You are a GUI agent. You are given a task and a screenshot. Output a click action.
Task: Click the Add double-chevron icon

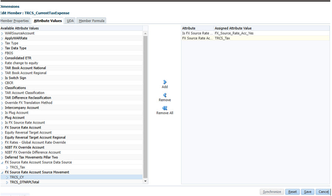[x=165, y=82]
